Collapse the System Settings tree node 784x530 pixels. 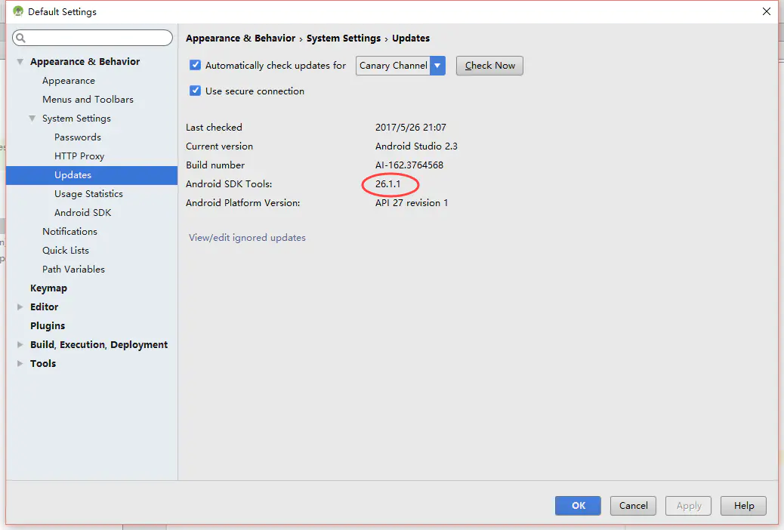click(x=32, y=119)
